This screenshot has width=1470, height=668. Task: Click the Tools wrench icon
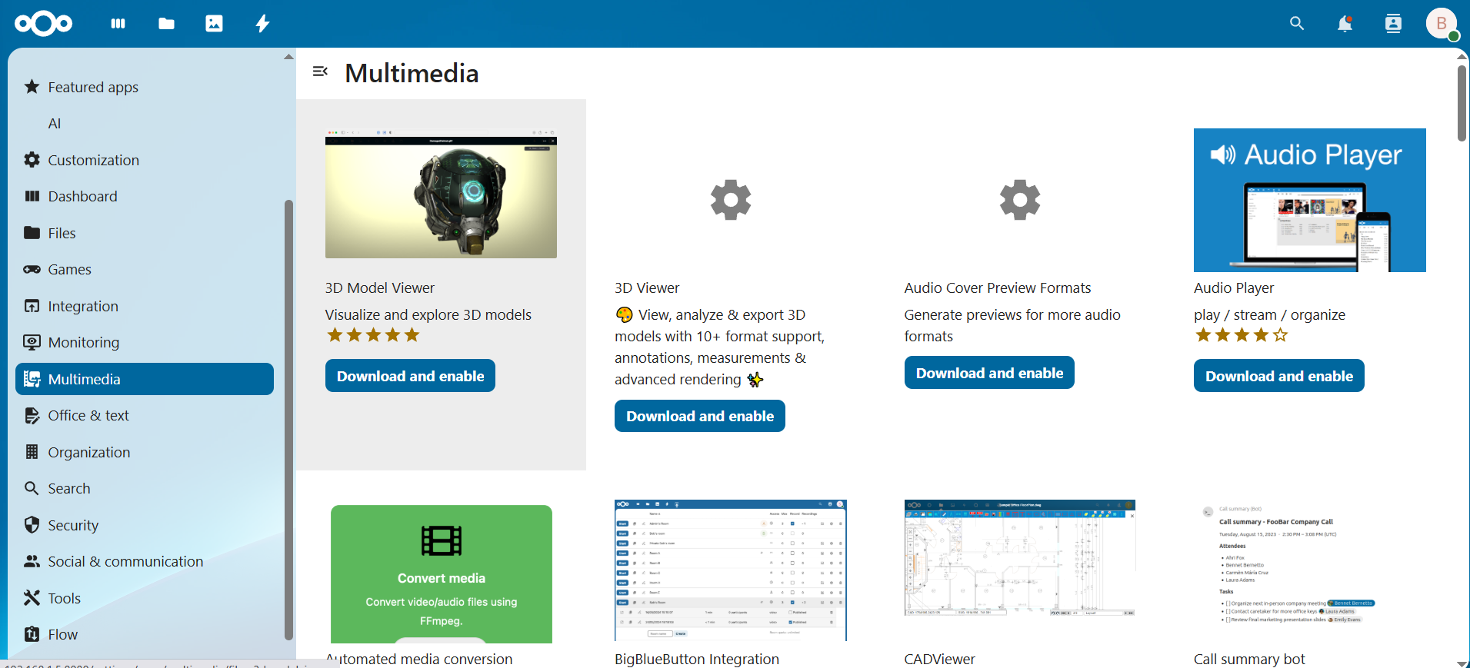(x=32, y=598)
